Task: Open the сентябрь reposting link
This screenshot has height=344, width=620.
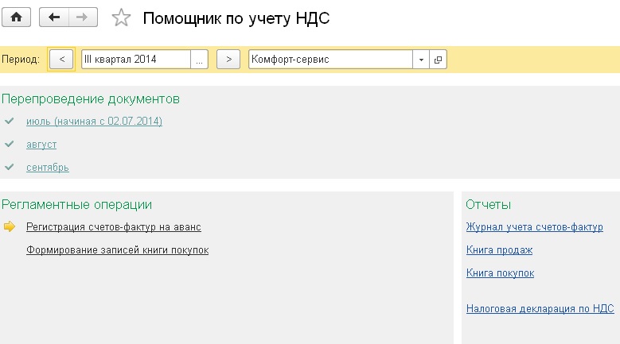Action: click(48, 168)
